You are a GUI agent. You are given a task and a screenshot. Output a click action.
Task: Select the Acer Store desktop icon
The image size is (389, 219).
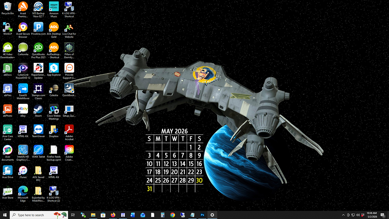pos(7,192)
